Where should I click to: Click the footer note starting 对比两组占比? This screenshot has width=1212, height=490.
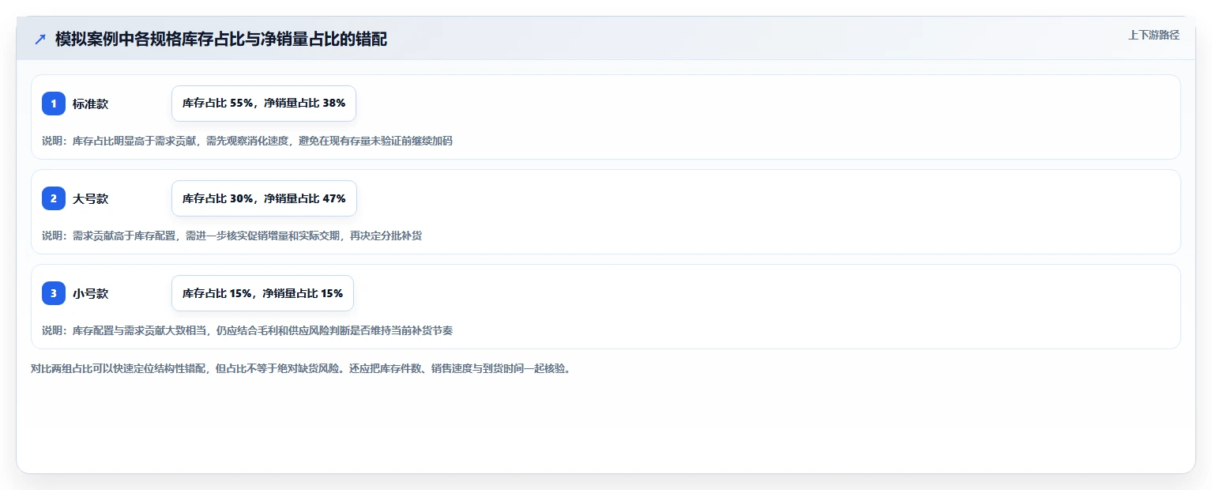[x=300, y=368]
